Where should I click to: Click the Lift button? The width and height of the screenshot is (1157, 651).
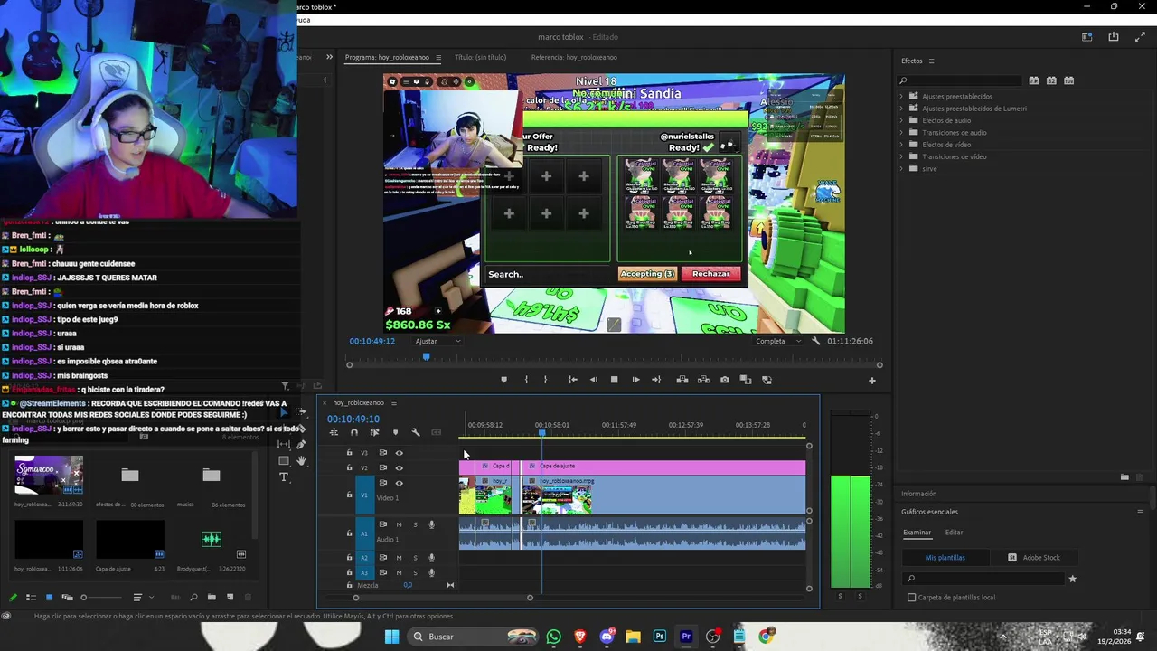point(682,380)
